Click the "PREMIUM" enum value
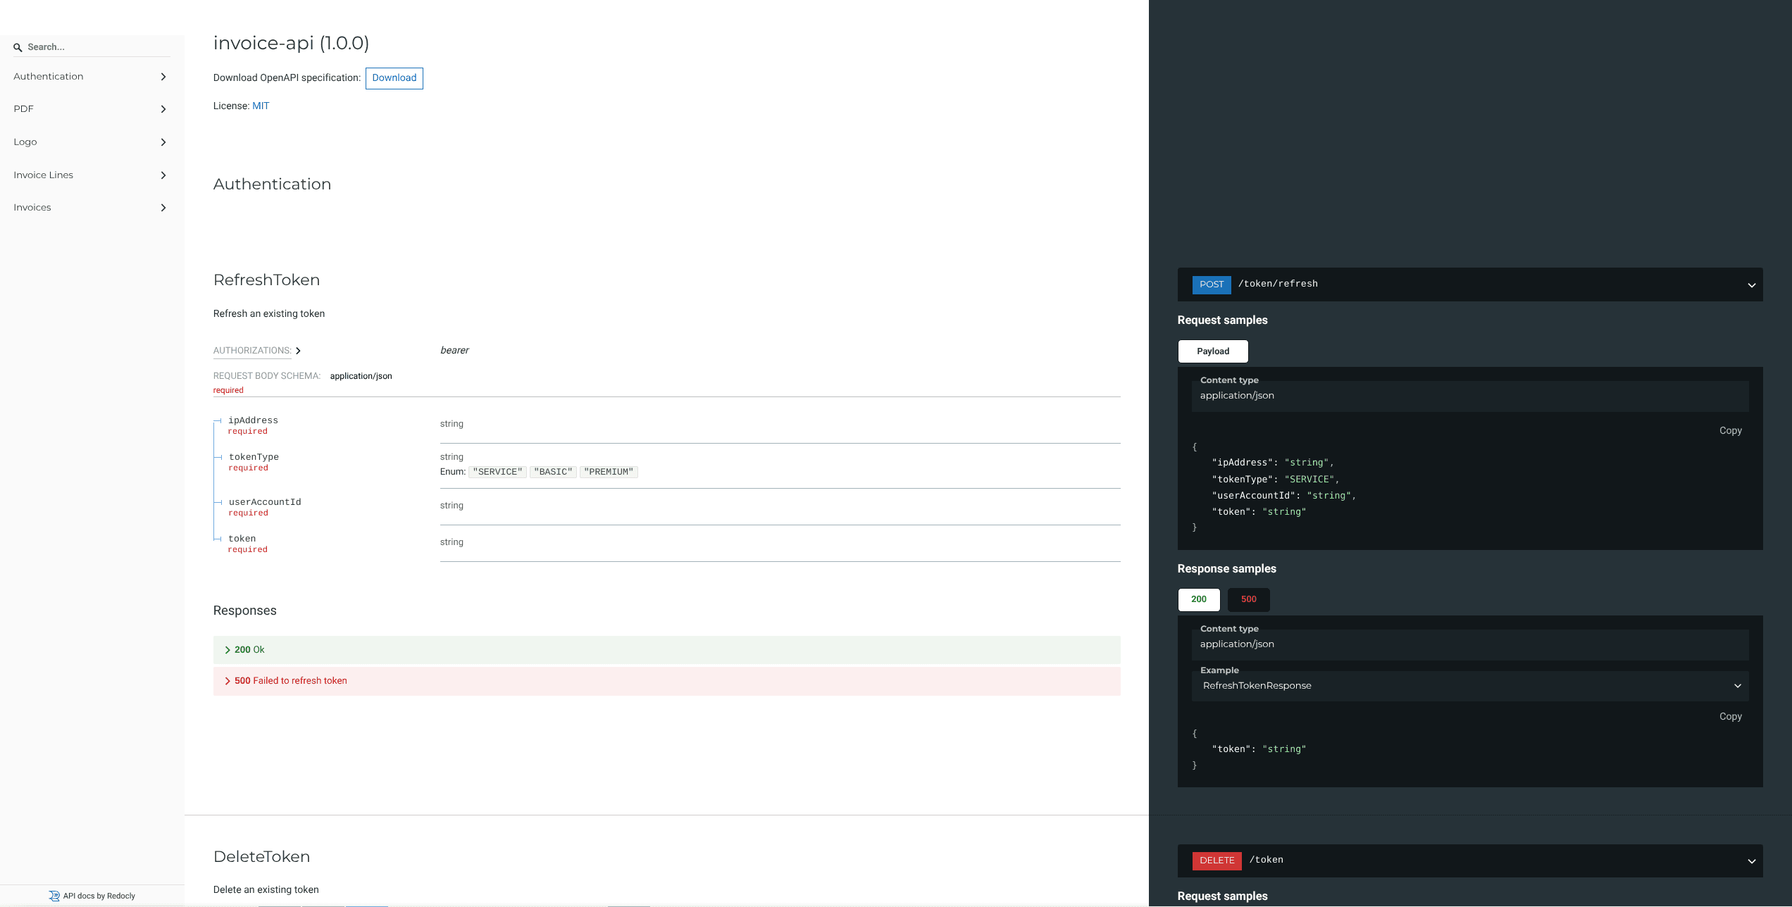1792x907 pixels. (609, 472)
